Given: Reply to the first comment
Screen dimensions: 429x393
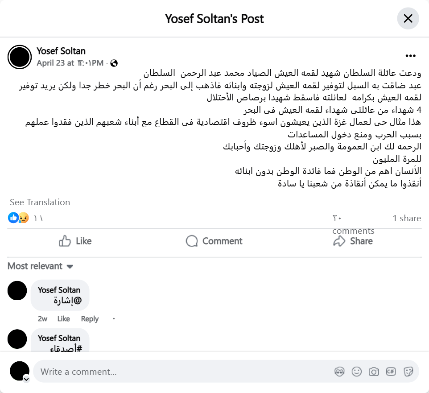Looking at the screenshot, I should (90, 319).
